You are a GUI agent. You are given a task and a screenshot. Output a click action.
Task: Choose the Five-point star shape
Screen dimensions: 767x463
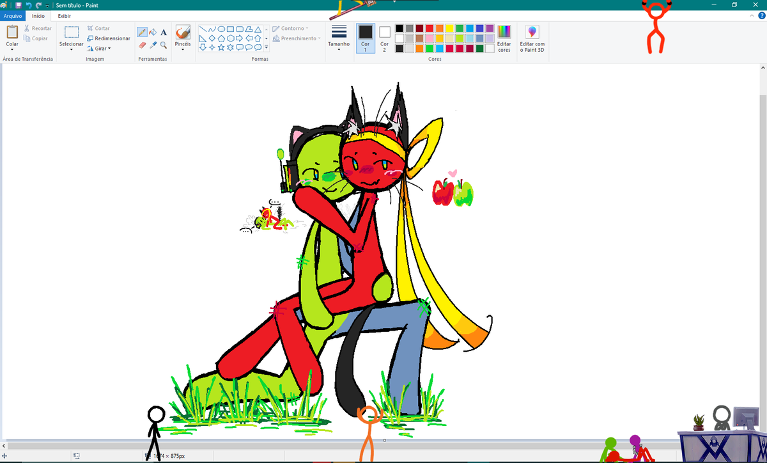click(x=221, y=47)
